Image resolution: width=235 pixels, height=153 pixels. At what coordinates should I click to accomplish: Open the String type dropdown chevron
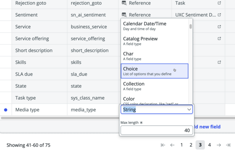click(x=189, y=110)
